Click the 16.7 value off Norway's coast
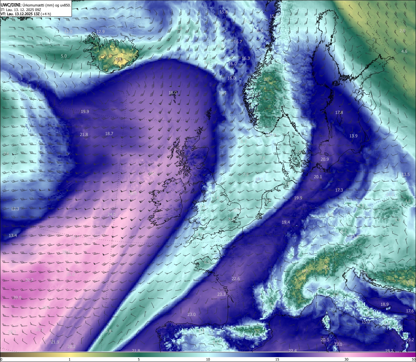 [238, 42]
